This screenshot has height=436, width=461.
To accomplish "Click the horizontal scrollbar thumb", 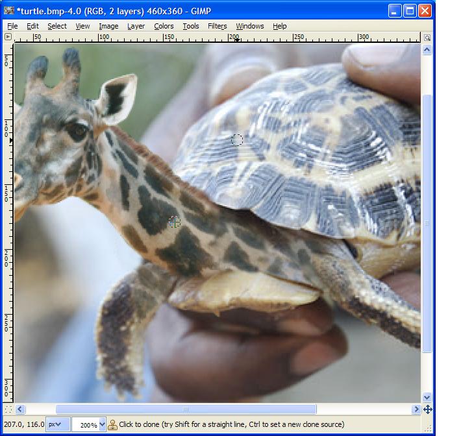I will [186, 409].
